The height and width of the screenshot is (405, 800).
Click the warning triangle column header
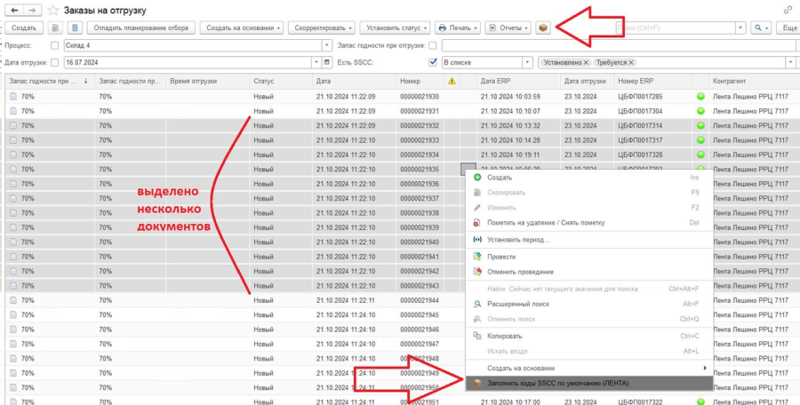pos(452,81)
